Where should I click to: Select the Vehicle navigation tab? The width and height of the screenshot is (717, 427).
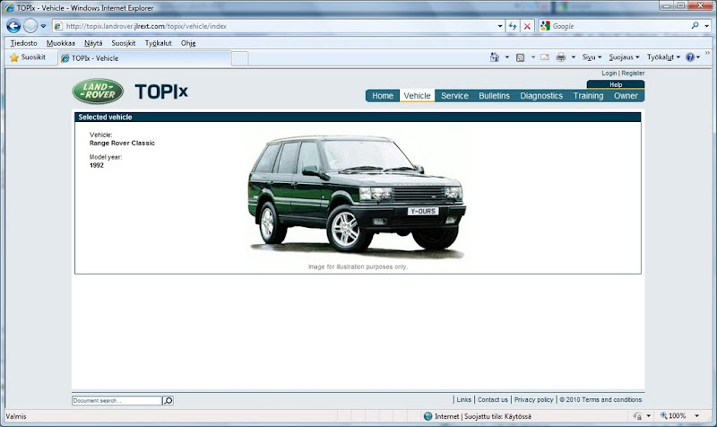[417, 96]
